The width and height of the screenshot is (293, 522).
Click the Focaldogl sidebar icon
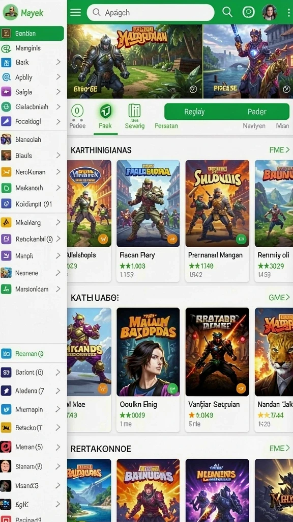coord(6,121)
